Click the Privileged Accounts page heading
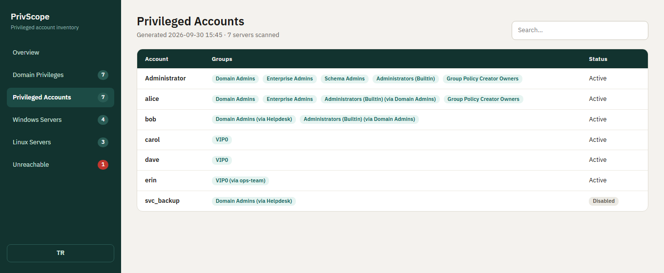 [x=190, y=21]
